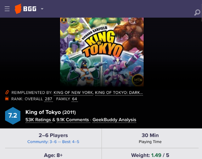Click the 7.2 rating hexagon
Screen dimensions: 202x159
pyautogui.click(x=13, y=116)
